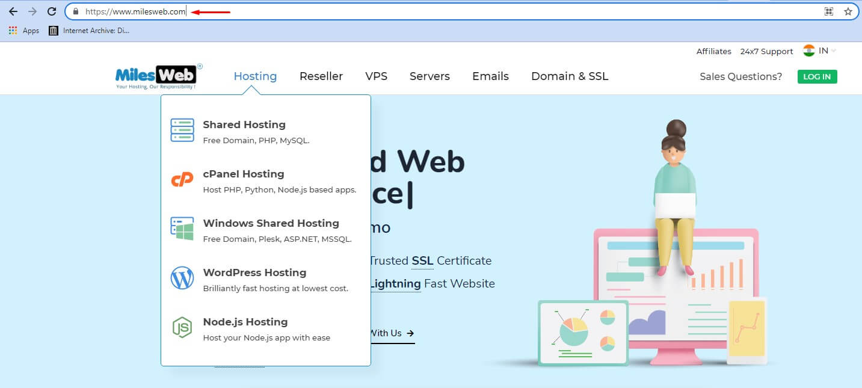Click the MilesWeb logo
The width and height of the screenshot is (862, 388).
tap(159, 76)
